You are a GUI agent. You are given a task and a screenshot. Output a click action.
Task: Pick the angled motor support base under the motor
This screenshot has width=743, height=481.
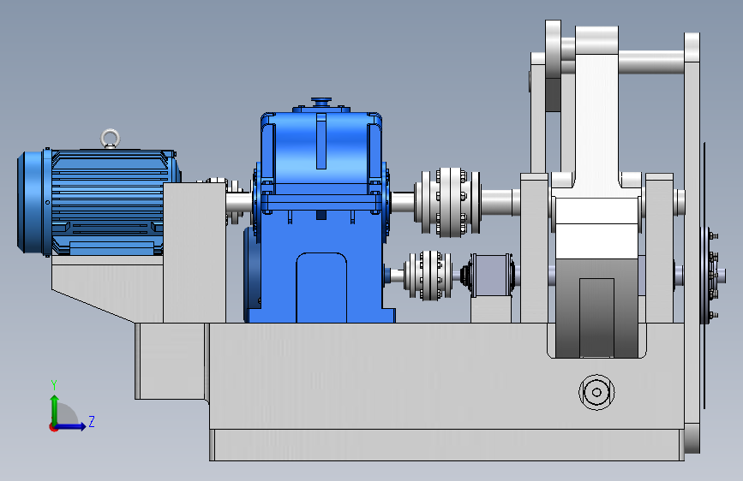(107, 288)
